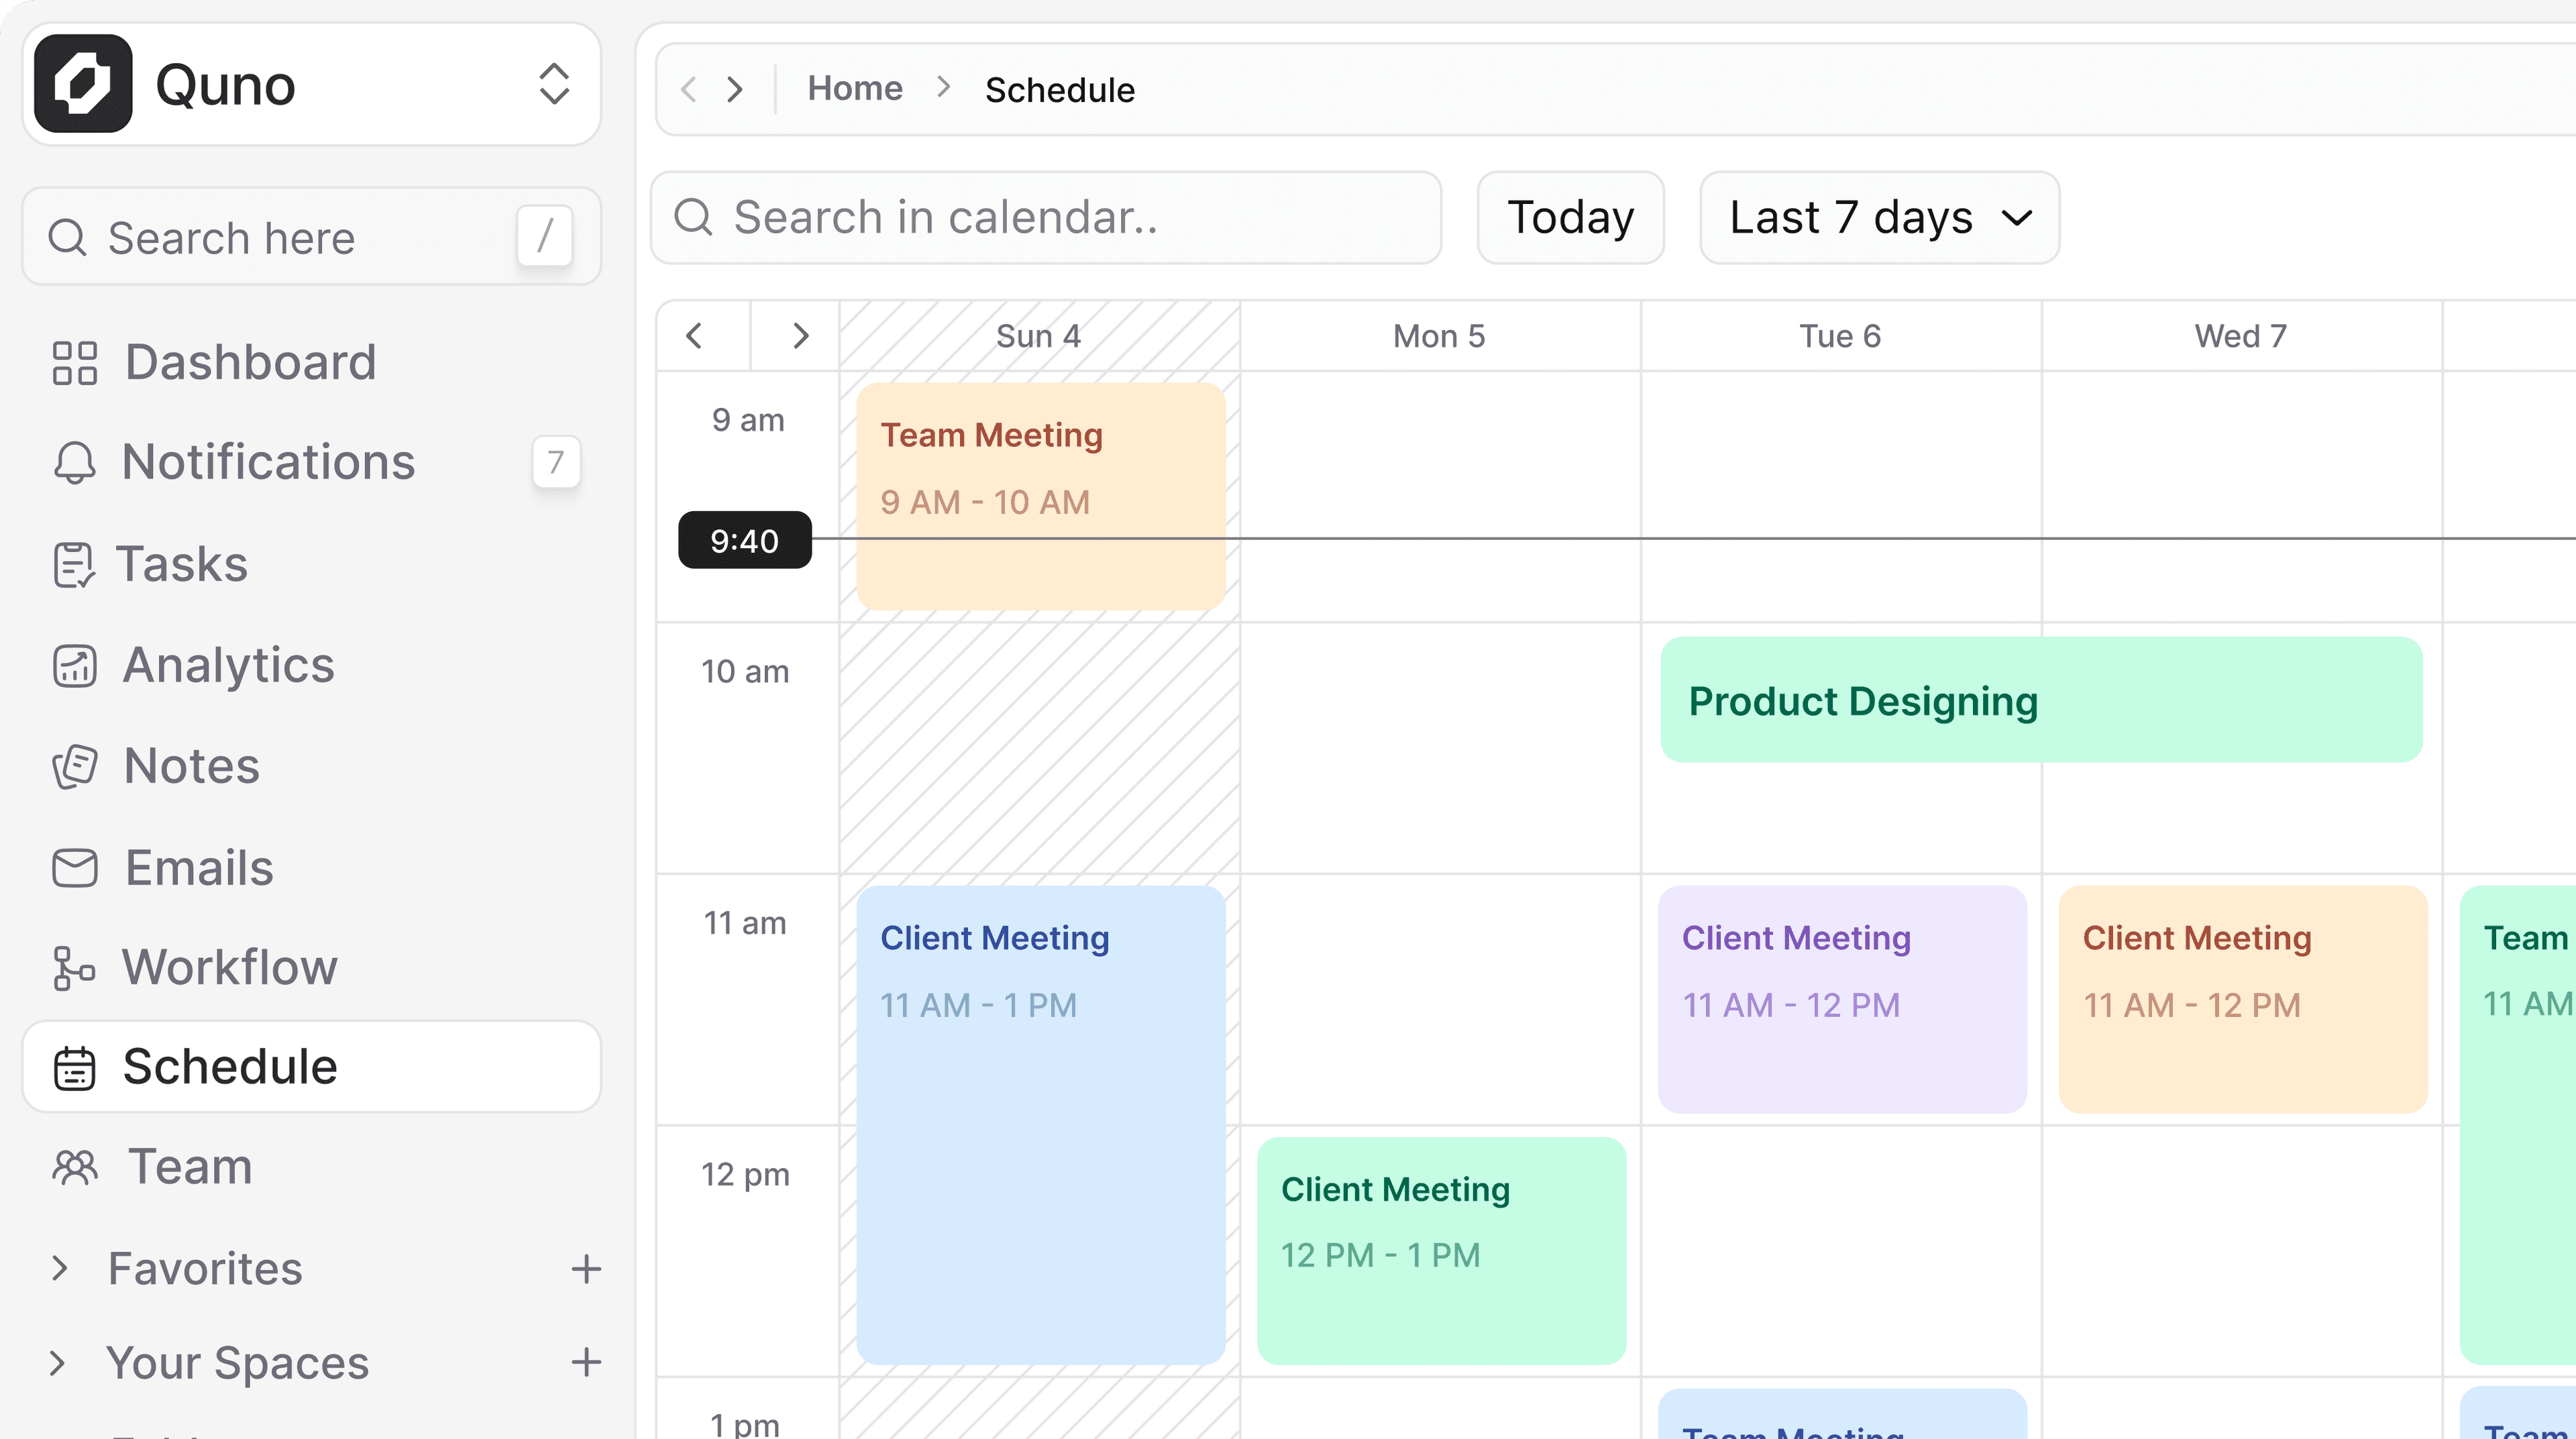
Task: Open Notifications from the sidebar
Action: pyautogui.click(x=268, y=462)
